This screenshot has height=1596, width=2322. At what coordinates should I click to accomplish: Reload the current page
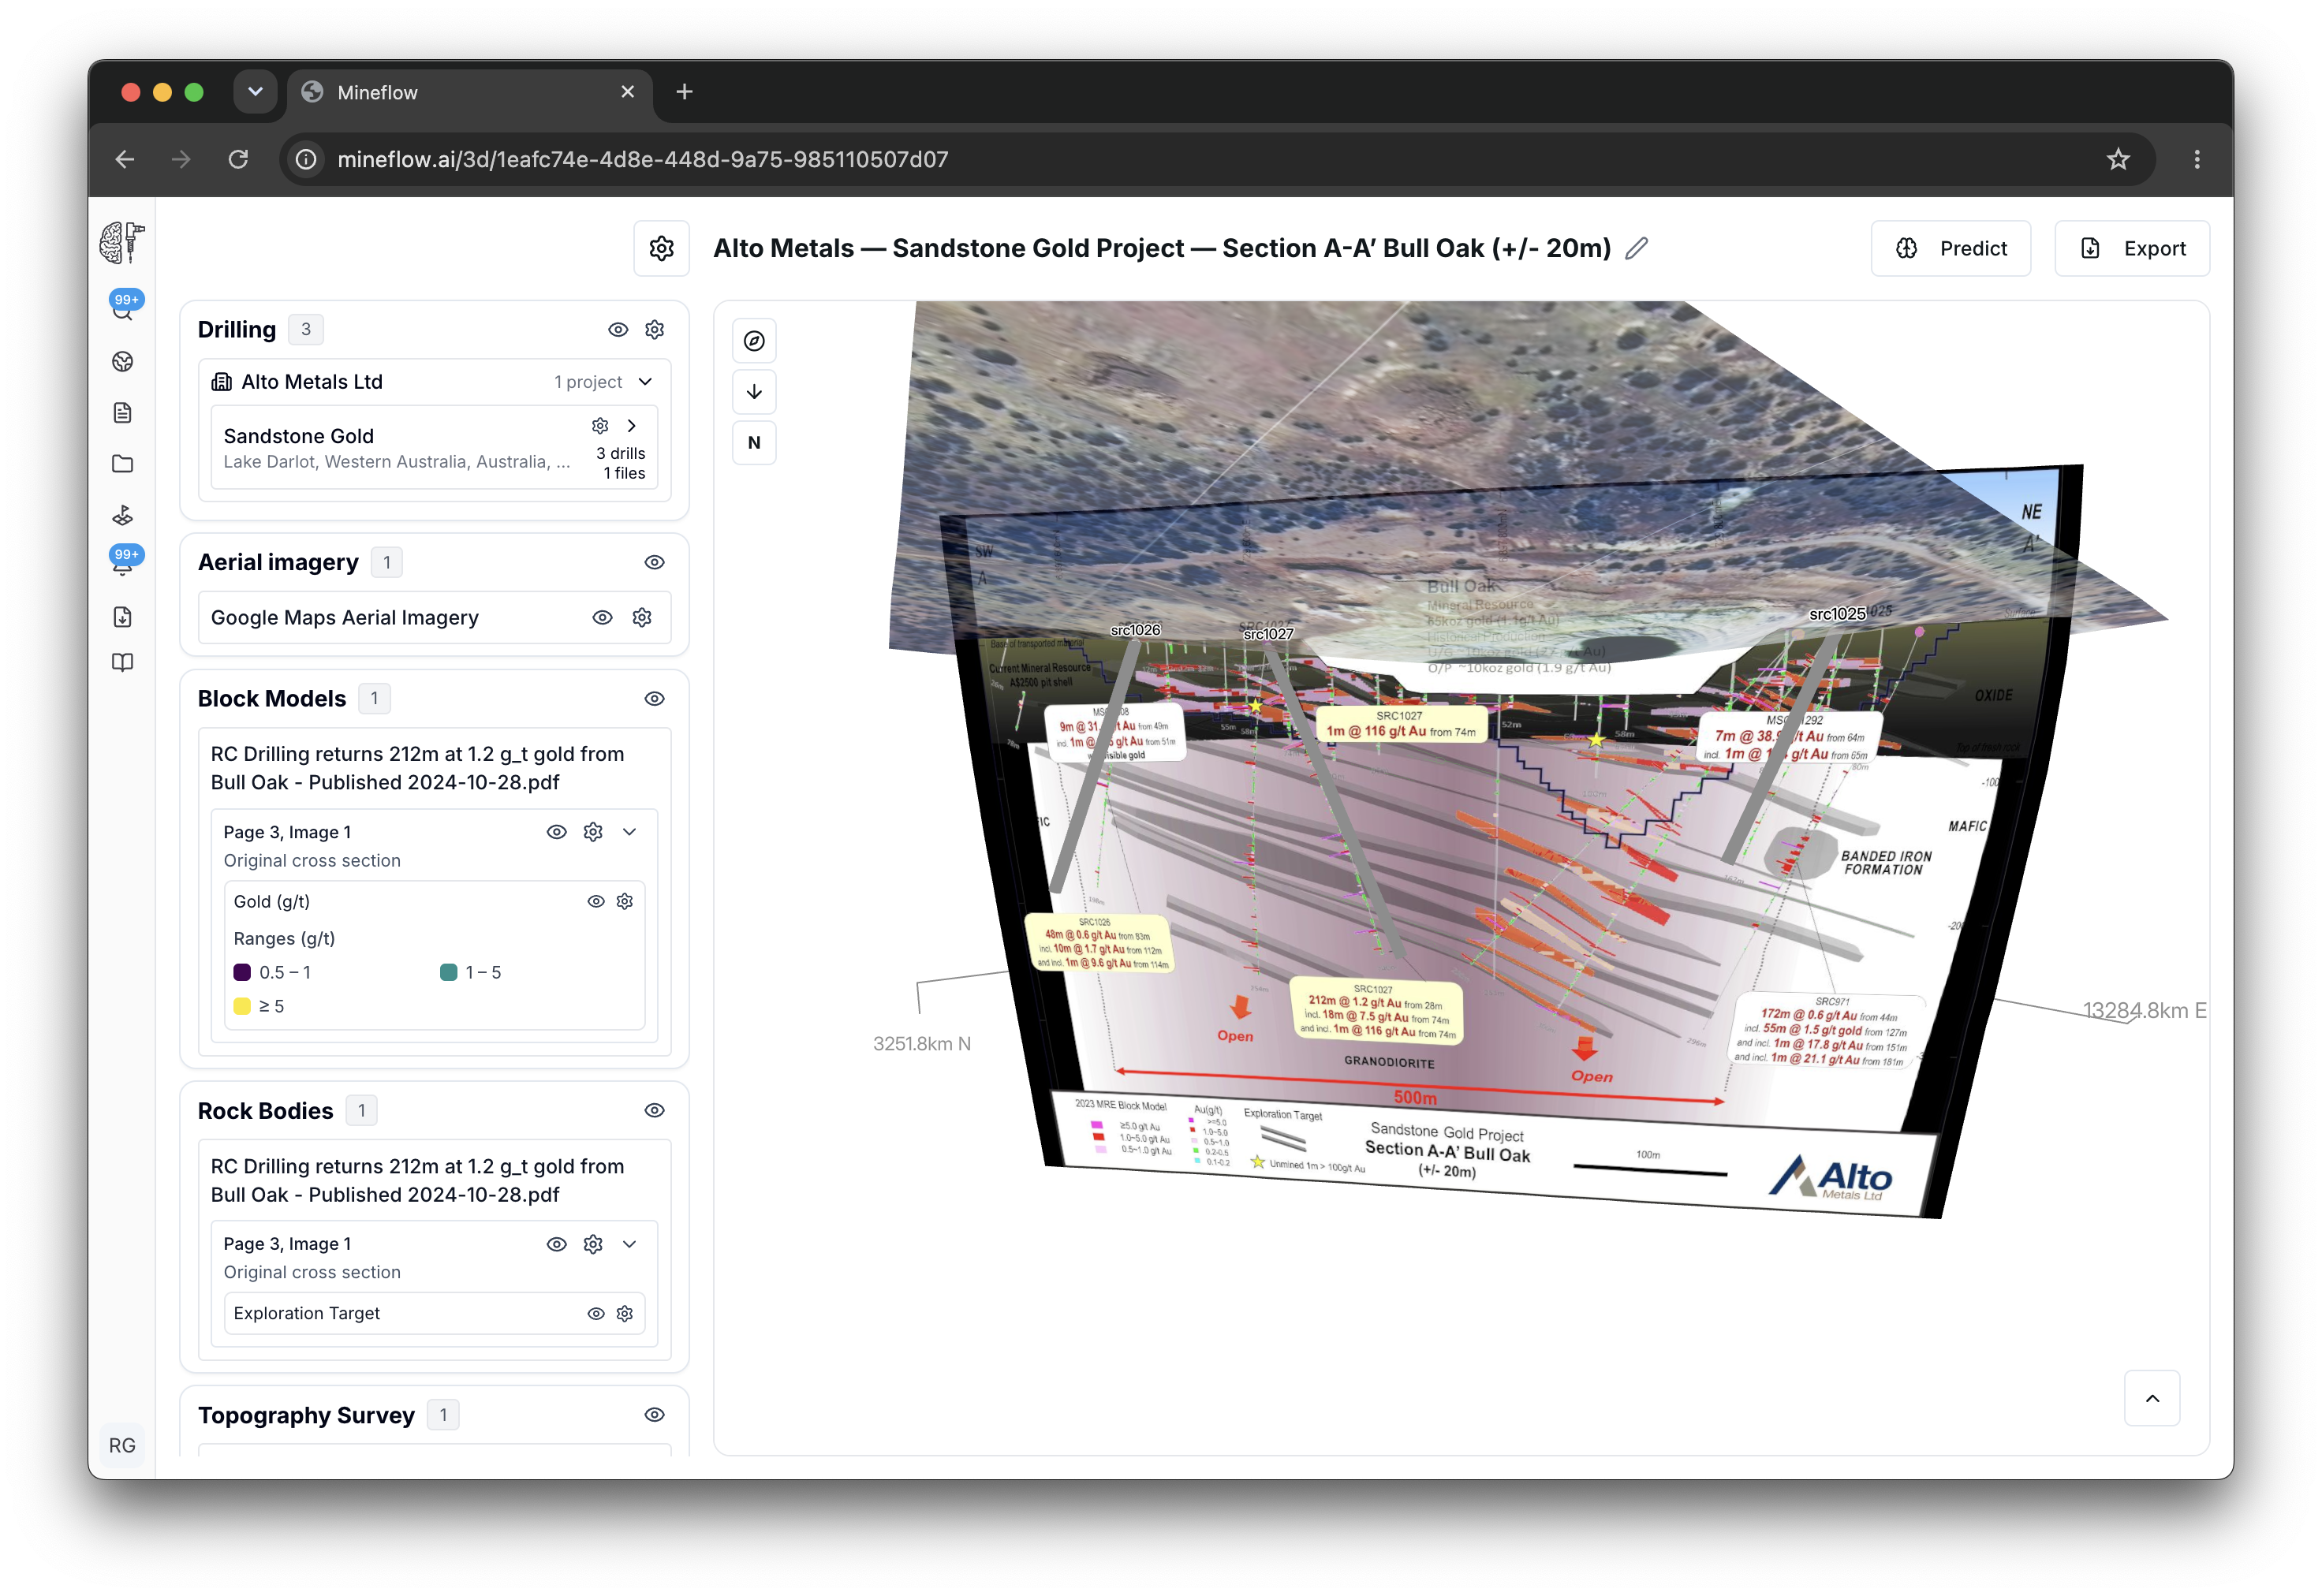[238, 159]
